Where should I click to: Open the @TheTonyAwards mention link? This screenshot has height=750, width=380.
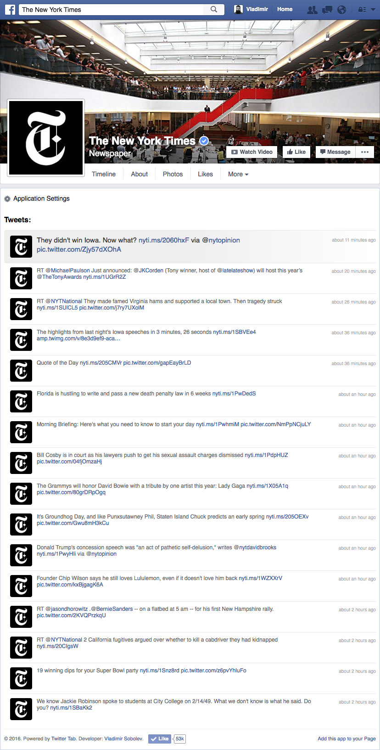[x=59, y=277]
